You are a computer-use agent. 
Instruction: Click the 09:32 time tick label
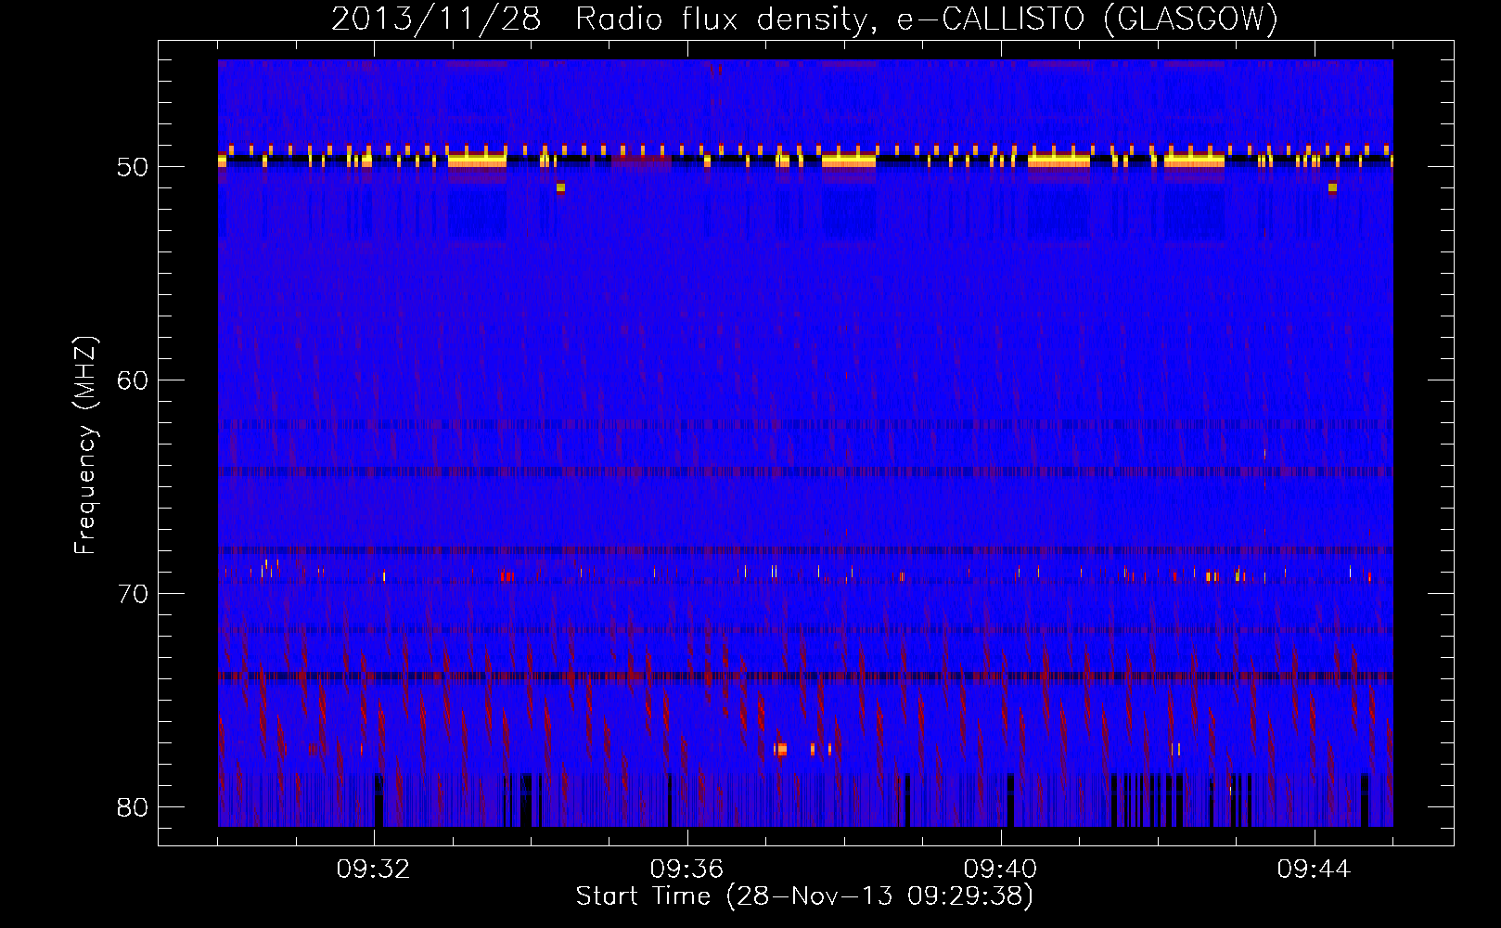(373, 870)
